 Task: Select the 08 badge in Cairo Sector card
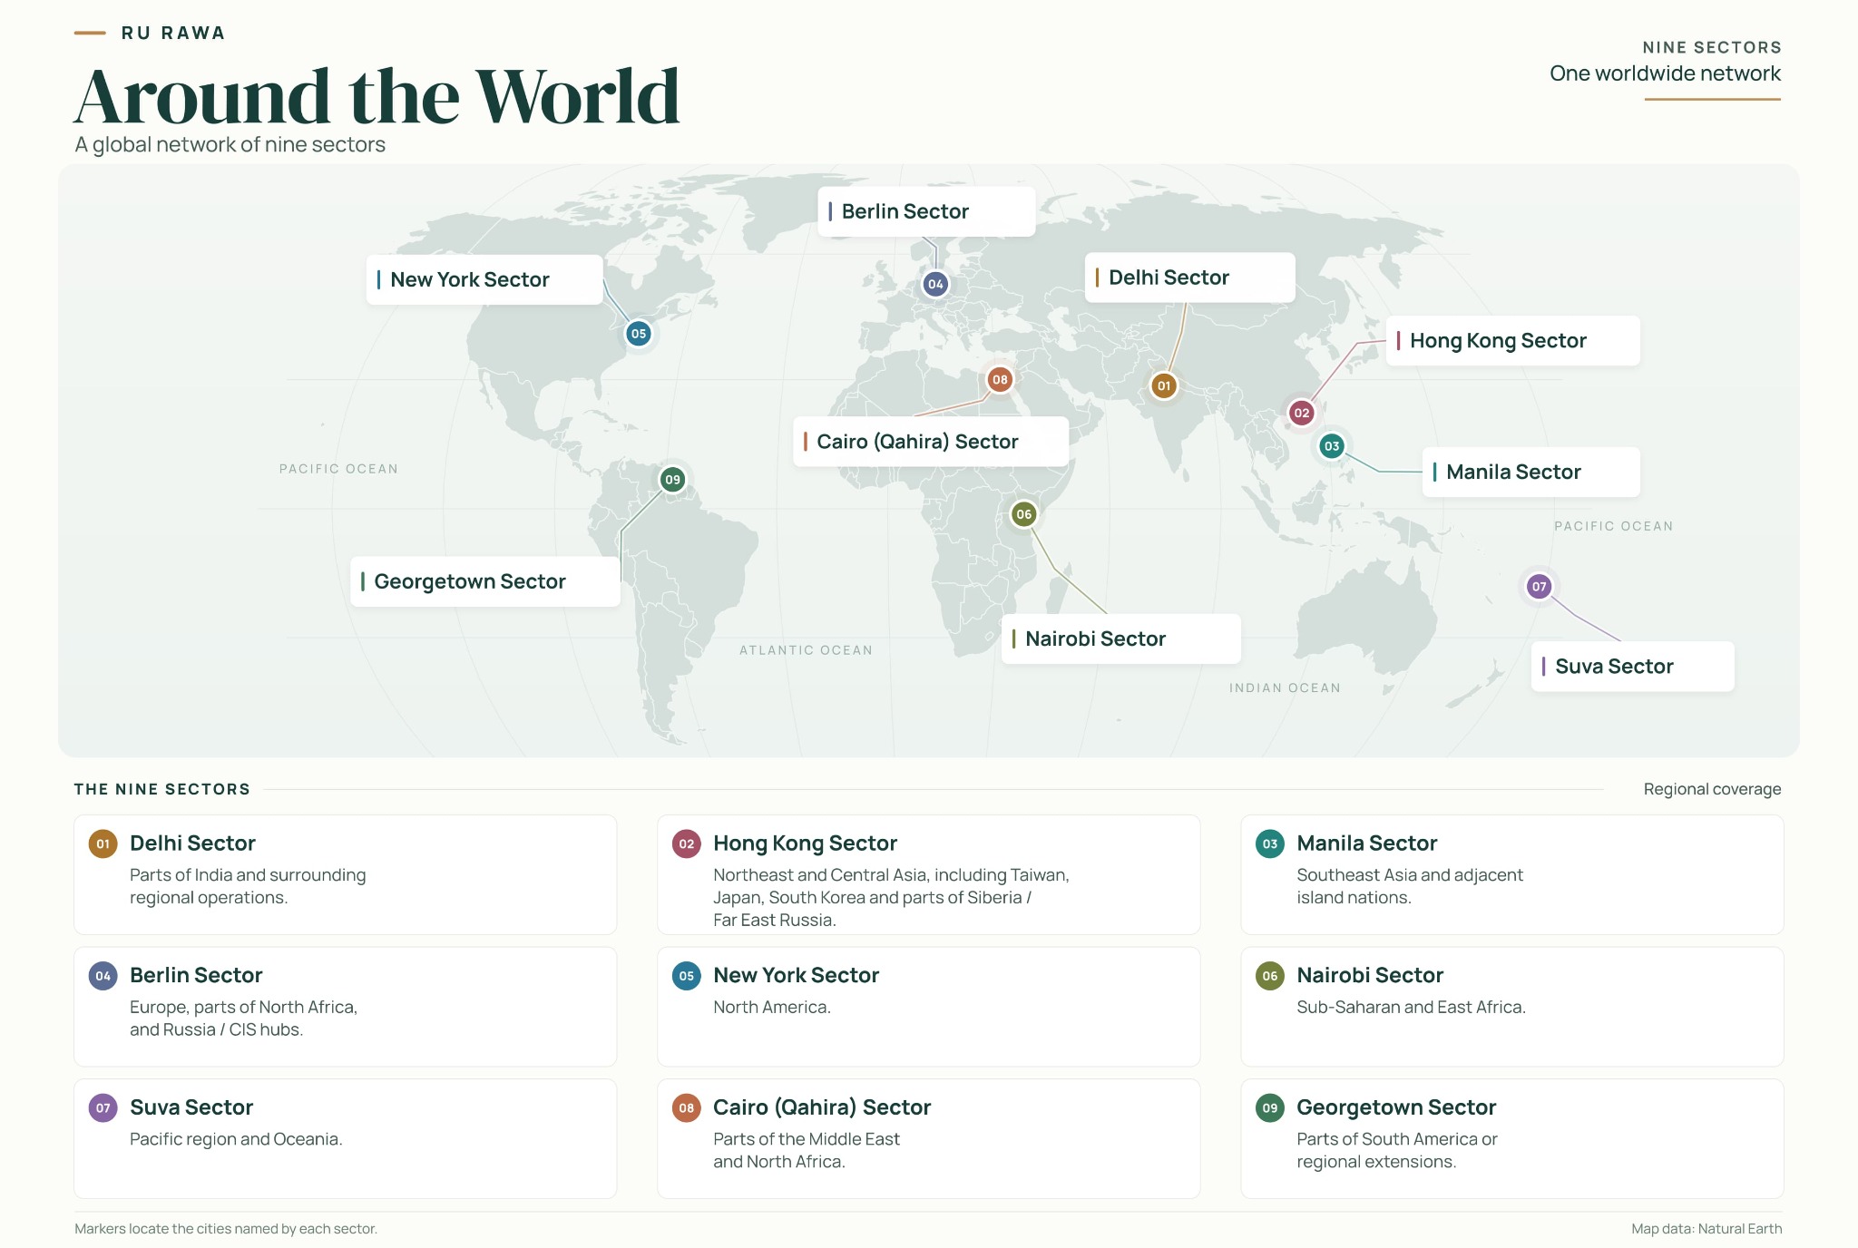pos(687,1107)
